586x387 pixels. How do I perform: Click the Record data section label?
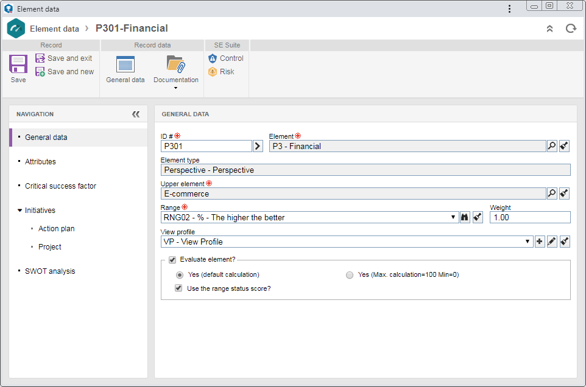point(152,45)
